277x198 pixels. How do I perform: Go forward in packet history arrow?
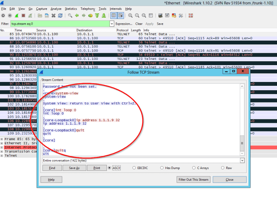coord(84,16)
